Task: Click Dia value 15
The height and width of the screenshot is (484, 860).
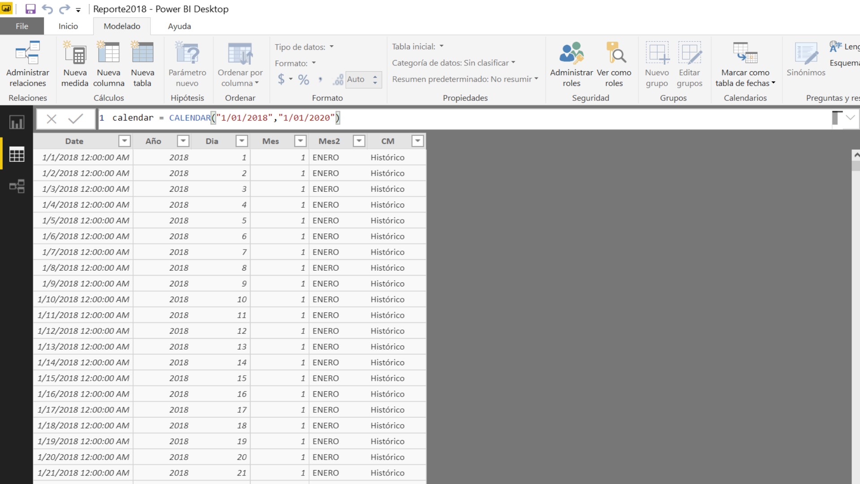Action: pyautogui.click(x=242, y=378)
